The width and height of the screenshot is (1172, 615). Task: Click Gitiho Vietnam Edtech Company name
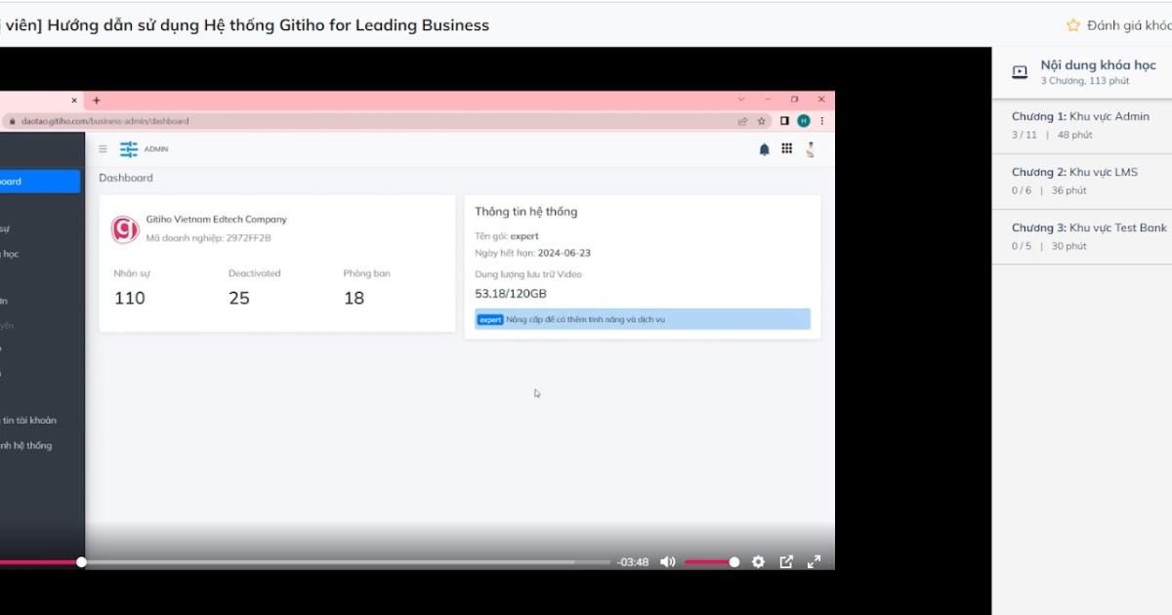click(x=216, y=220)
